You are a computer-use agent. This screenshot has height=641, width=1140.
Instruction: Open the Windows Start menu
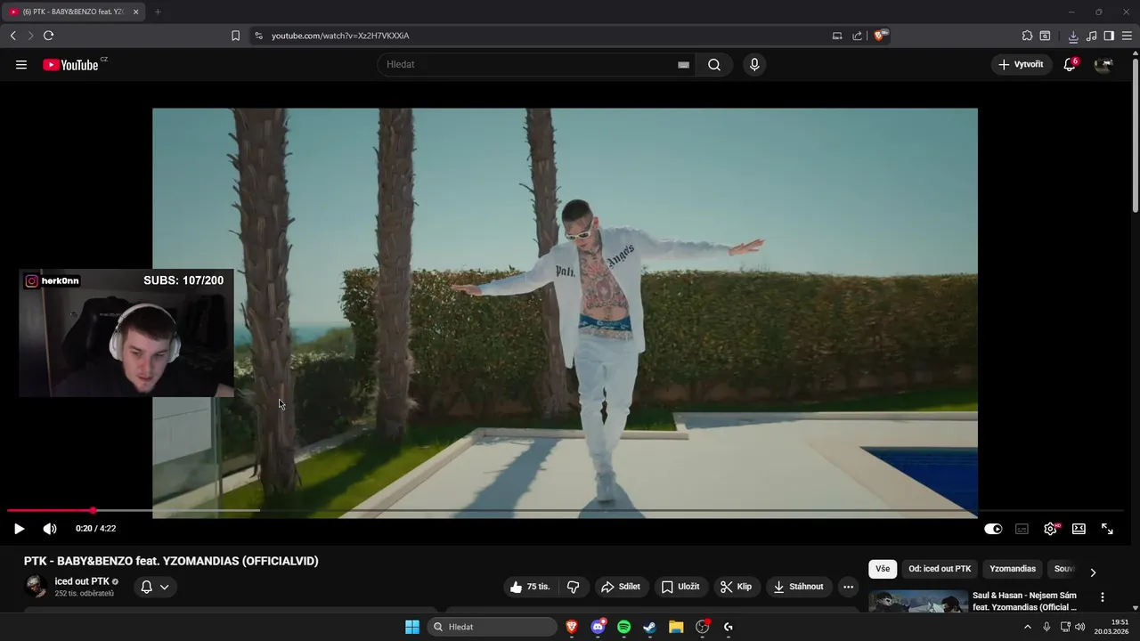tap(412, 627)
